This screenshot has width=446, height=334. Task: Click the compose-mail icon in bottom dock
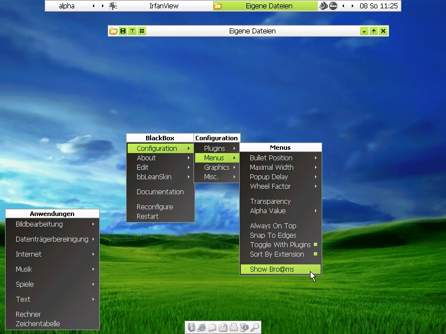pos(223,327)
